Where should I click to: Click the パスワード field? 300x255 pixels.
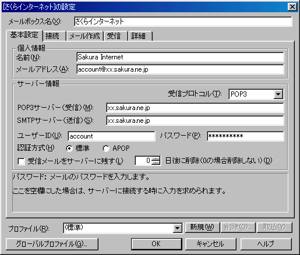point(245,136)
